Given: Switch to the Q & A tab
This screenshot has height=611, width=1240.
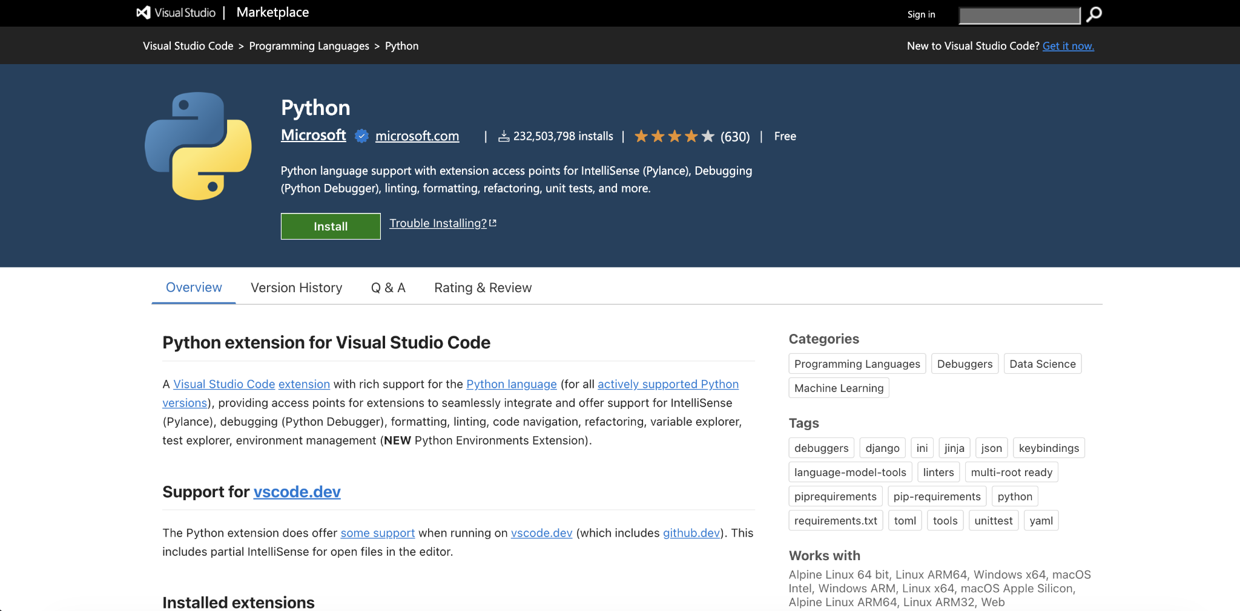Looking at the screenshot, I should pyautogui.click(x=388, y=288).
